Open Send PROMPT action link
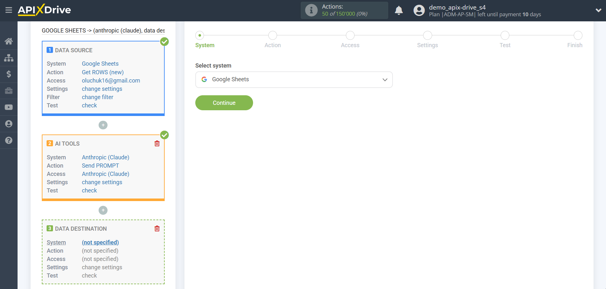Image resolution: width=606 pixels, height=289 pixels. click(101, 166)
